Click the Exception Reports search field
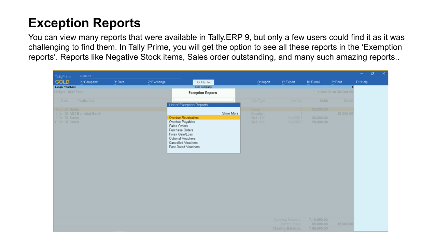 coord(203,99)
